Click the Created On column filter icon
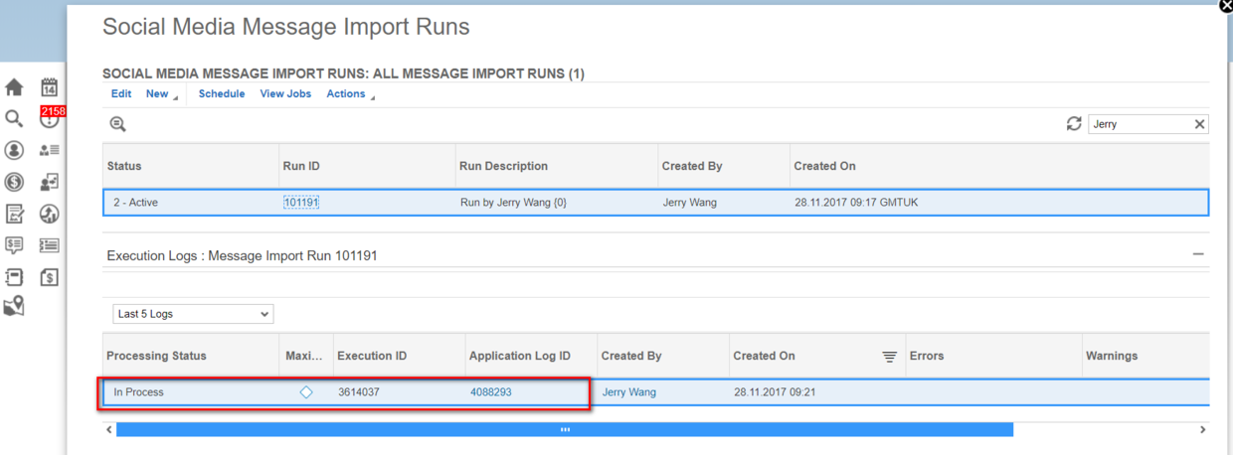The width and height of the screenshot is (1233, 455). pyautogui.click(x=890, y=357)
